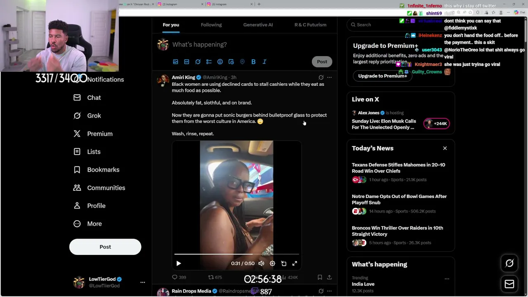Mute the video volume
Viewport: 528px width, 297px height.
point(261,263)
